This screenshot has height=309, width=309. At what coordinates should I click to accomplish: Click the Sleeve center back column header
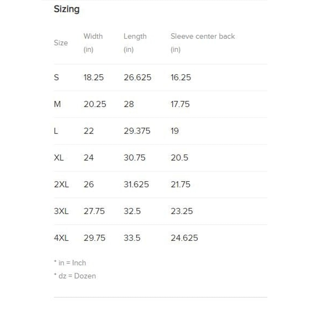(202, 36)
